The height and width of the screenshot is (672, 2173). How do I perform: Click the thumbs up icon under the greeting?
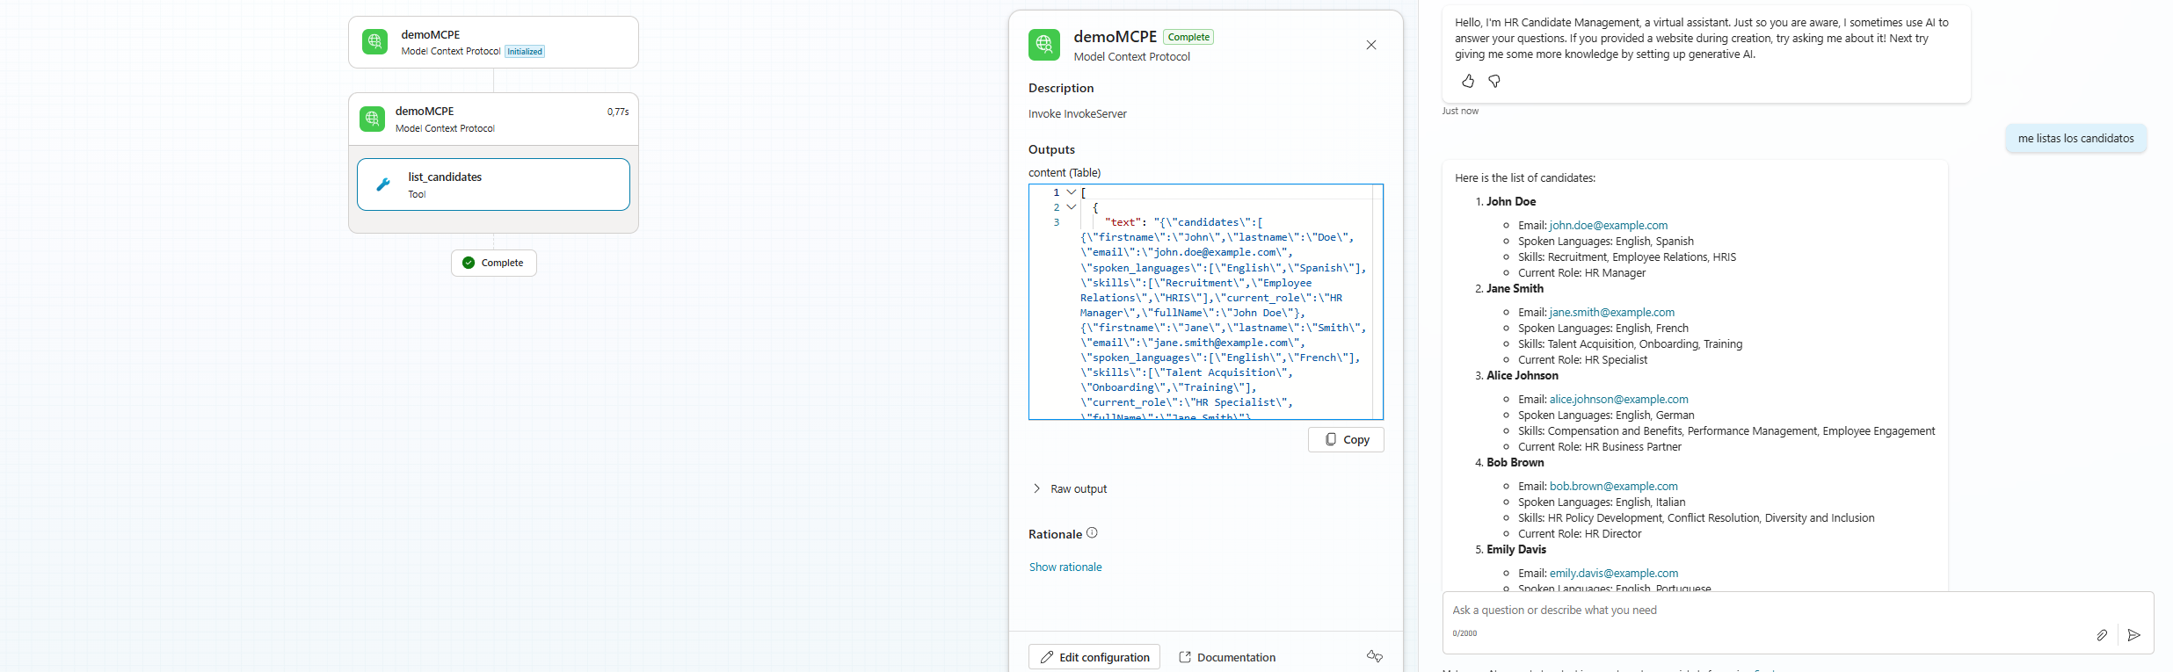[x=1468, y=81]
